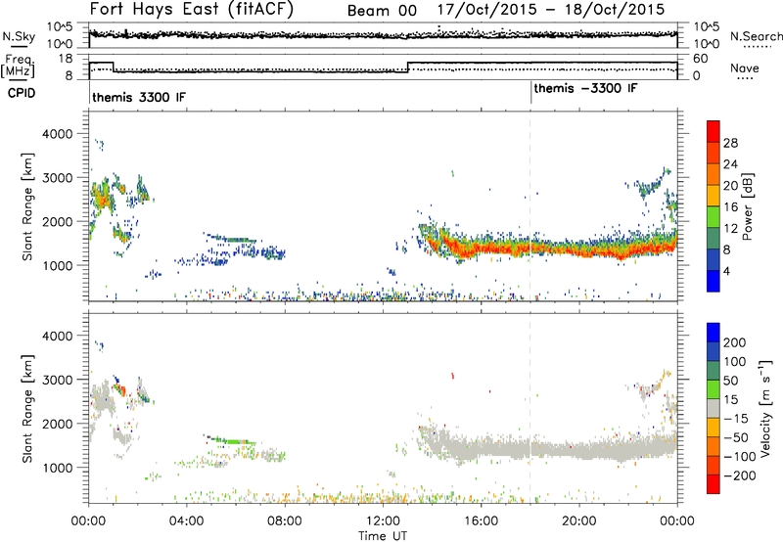Click the '18' tick on the frequency axis
This screenshot has height=542, width=783.
(x=66, y=59)
